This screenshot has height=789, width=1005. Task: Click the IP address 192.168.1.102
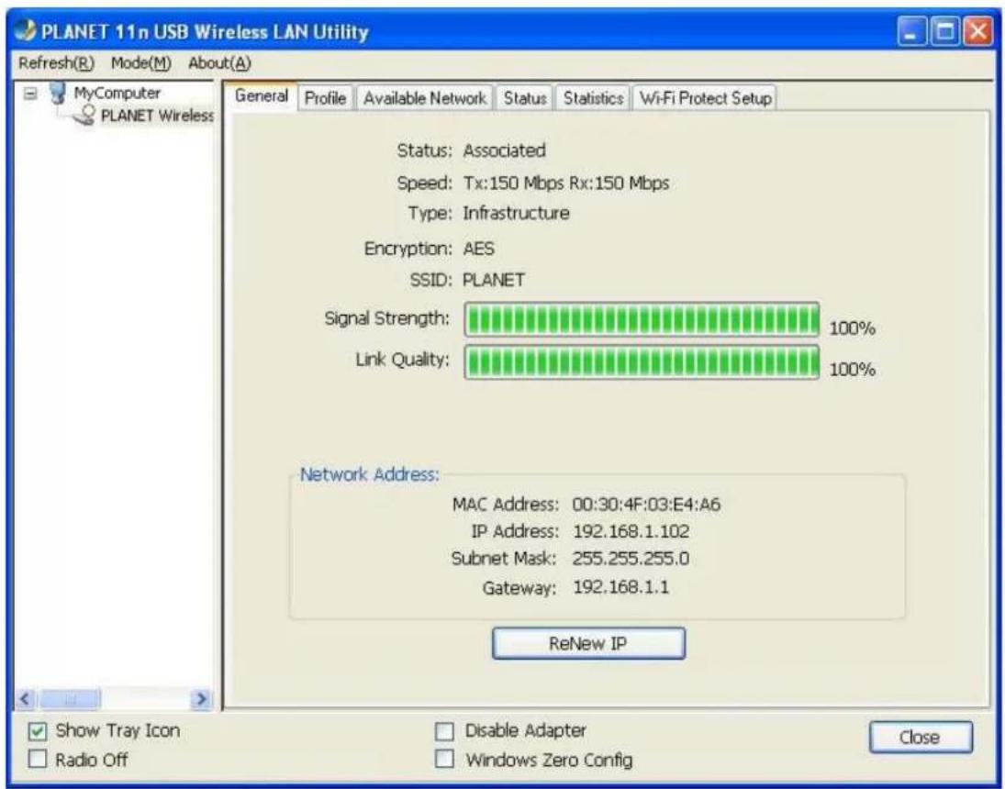pos(631,531)
